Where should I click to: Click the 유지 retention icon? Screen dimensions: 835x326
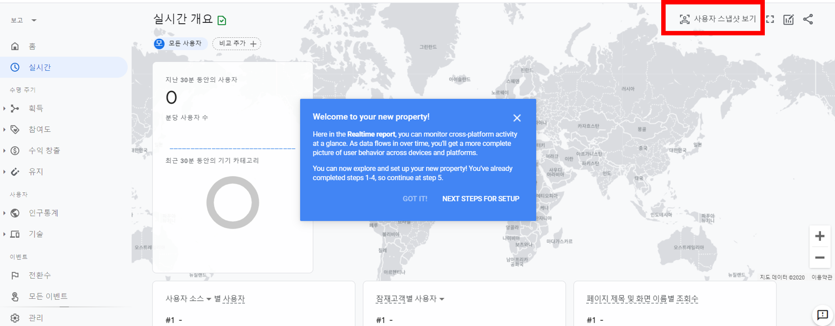click(x=15, y=171)
